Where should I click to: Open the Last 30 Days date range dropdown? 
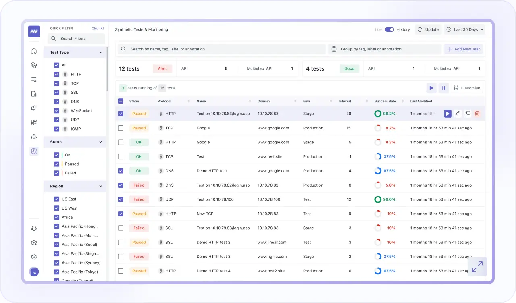point(464,29)
